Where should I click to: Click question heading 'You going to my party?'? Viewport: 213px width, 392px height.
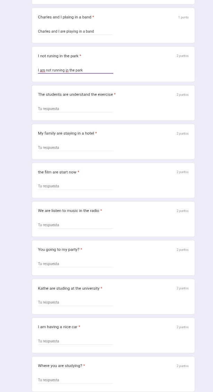pyautogui.click(x=59, y=249)
